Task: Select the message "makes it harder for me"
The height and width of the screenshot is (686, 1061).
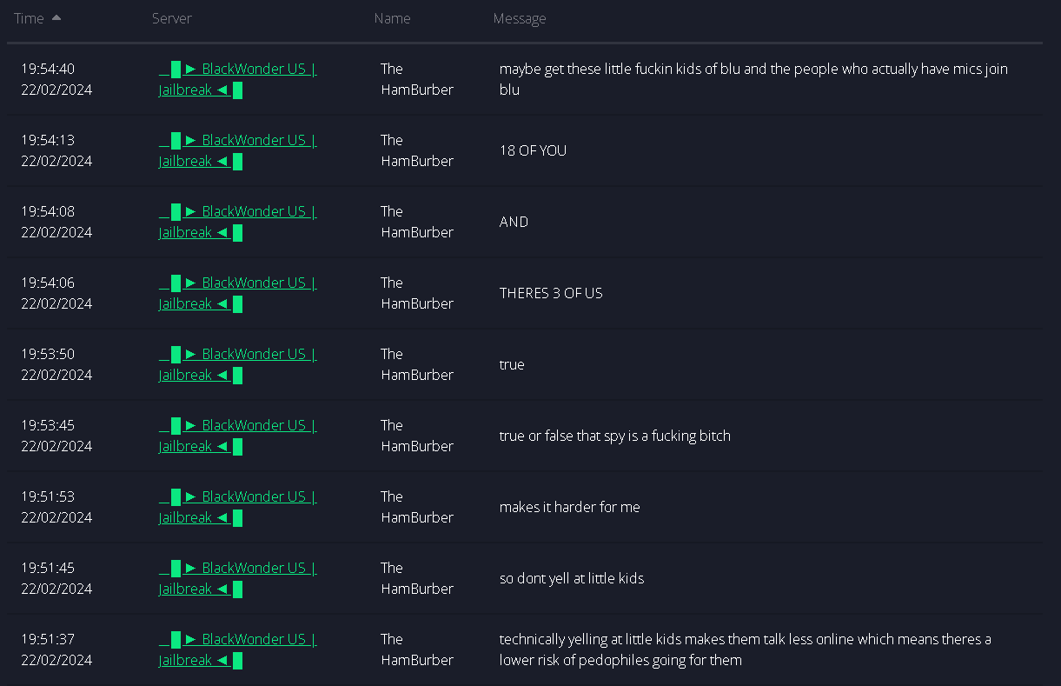Action: 569,507
